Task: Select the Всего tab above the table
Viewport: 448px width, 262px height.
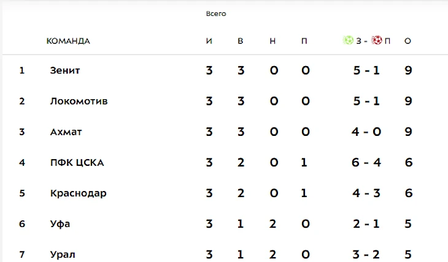Action: [216, 13]
